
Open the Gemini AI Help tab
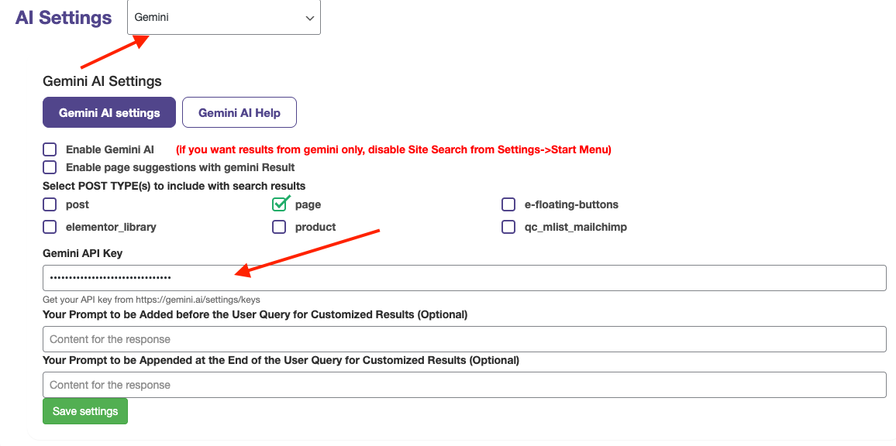pos(240,112)
